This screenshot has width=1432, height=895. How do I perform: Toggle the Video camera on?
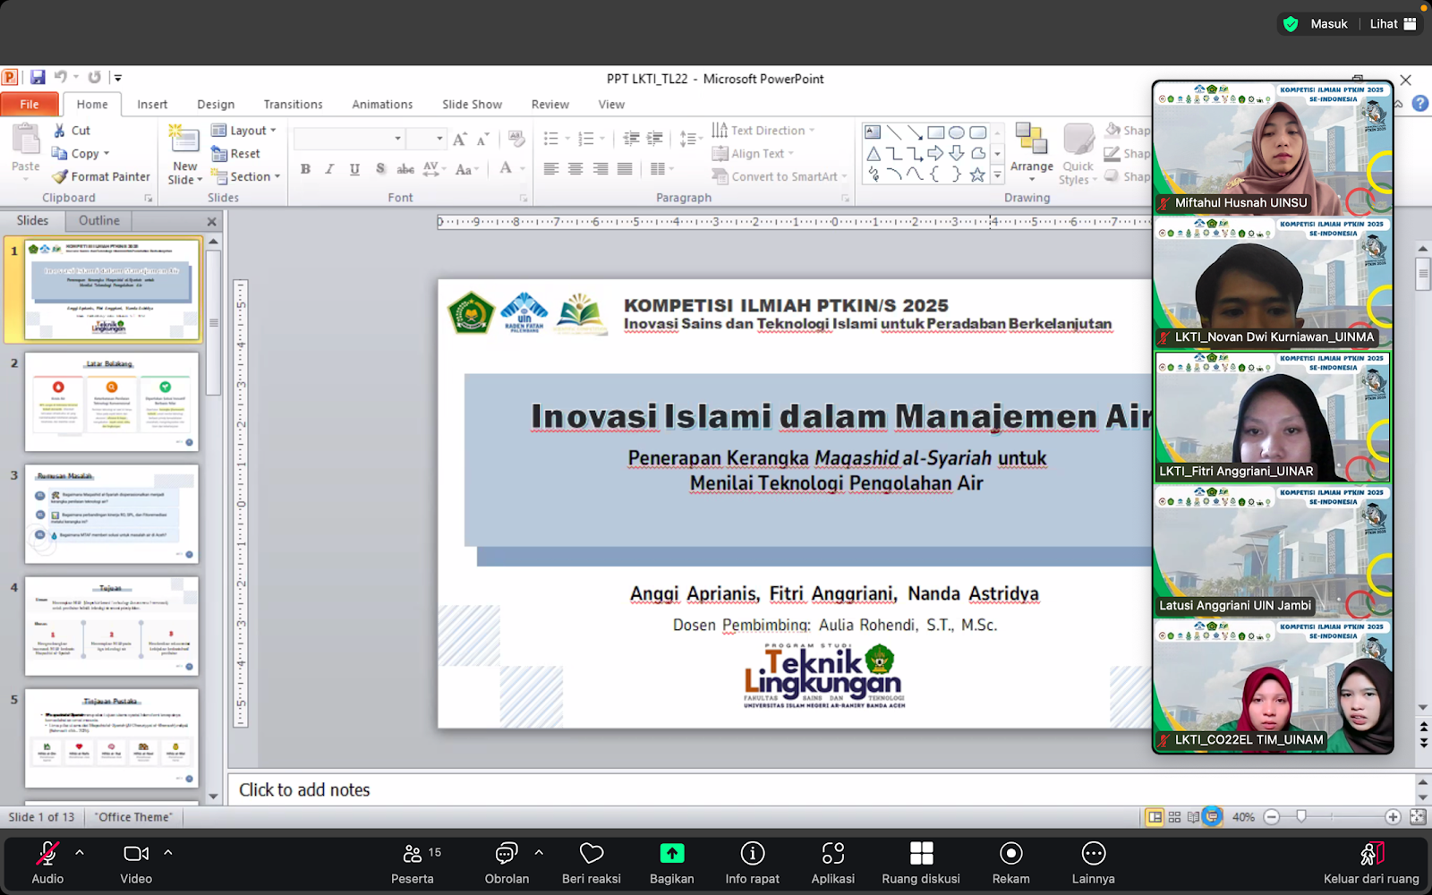click(136, 854)
